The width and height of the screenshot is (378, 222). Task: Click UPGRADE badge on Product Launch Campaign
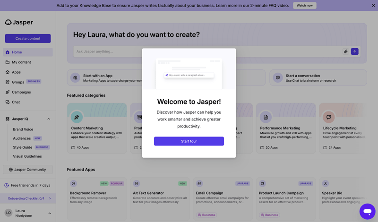pyautogui.click(x=305, y=183)
